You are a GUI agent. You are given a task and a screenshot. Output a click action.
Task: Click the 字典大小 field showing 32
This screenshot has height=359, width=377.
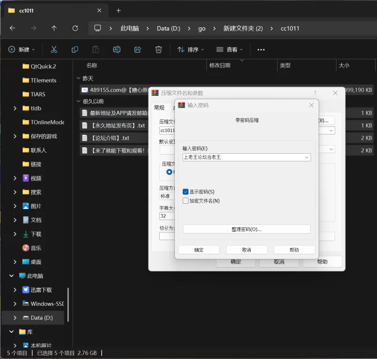coord(167,216)
